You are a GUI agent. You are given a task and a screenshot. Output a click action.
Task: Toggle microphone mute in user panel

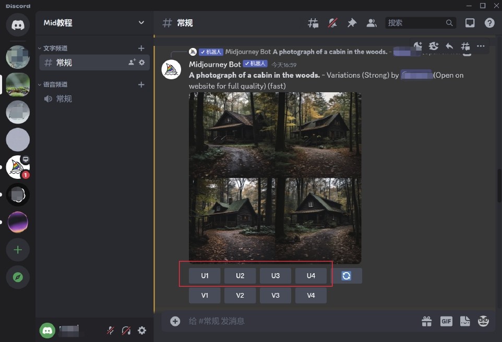(x=111, y=330)
